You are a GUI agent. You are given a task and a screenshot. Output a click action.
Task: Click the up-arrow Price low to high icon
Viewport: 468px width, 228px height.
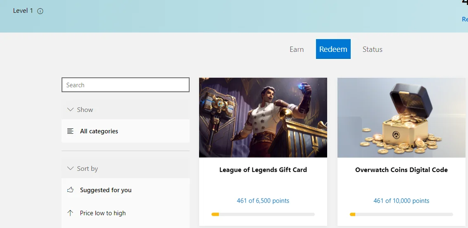(70, 213)
